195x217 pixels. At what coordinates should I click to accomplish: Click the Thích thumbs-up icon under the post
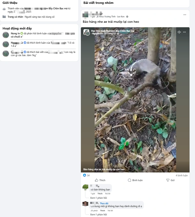point(97,180)
